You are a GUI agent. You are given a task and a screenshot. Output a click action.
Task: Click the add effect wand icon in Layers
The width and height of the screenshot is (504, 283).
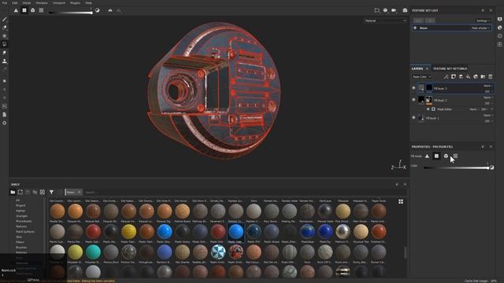[x=447, y=77]
